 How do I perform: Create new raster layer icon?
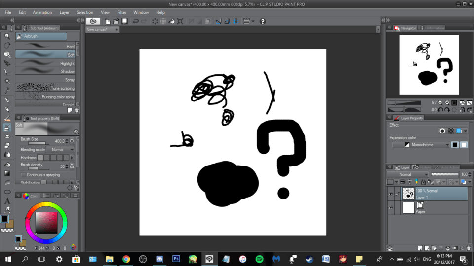(x=420, y=248)
